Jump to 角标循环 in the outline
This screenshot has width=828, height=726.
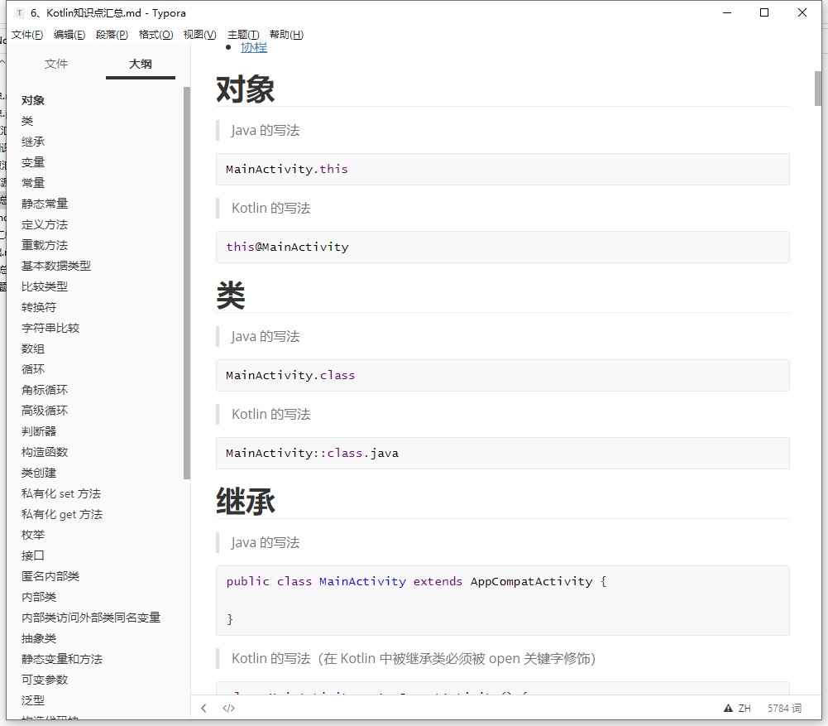pos(45,390)
